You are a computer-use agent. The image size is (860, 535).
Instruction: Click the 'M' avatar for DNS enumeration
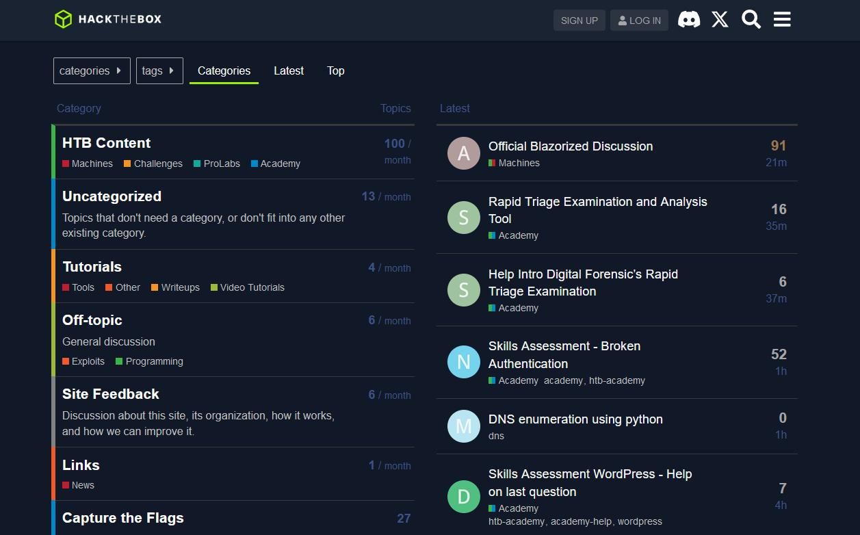coord(463,426)
